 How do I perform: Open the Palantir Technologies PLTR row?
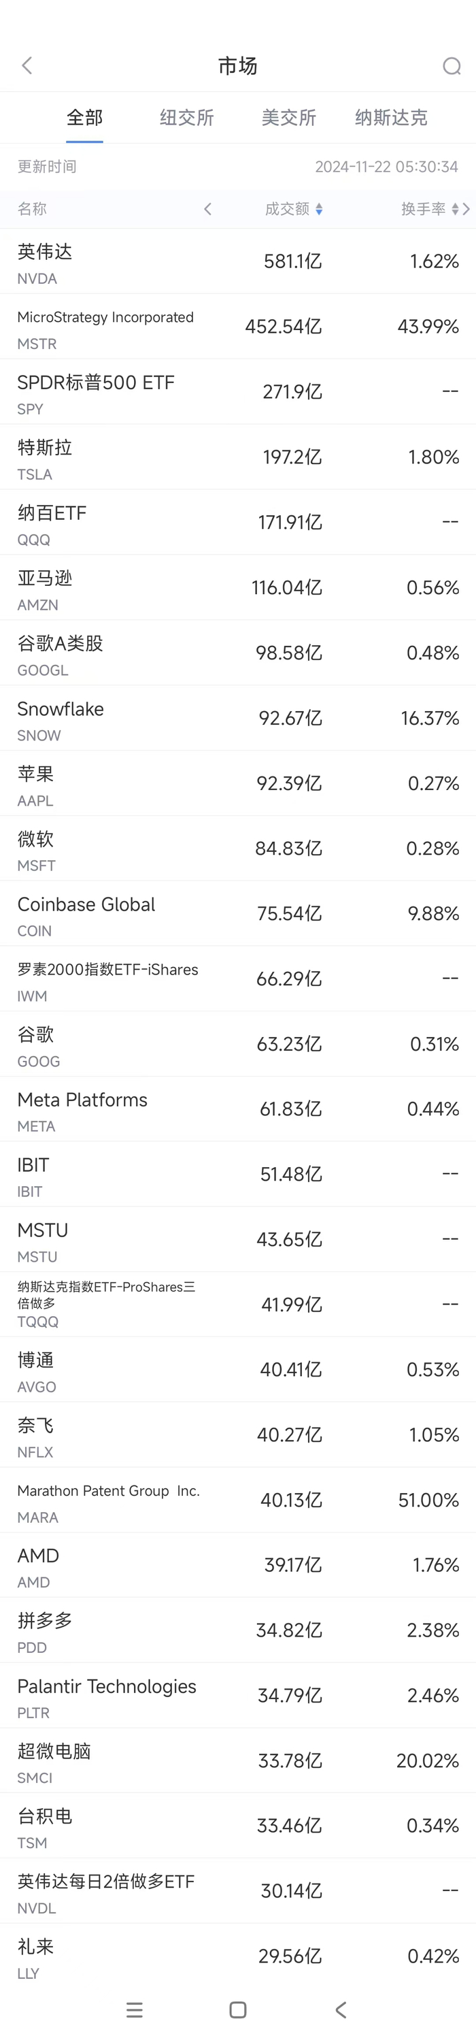click(x=237, y=1696)
